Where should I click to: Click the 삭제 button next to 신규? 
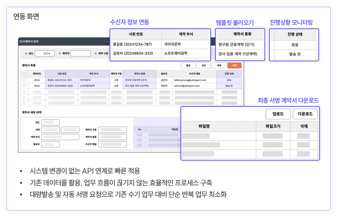219,65
